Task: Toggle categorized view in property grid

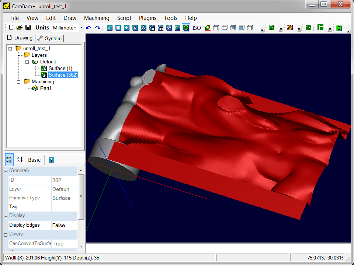Action: click(10, 160)
